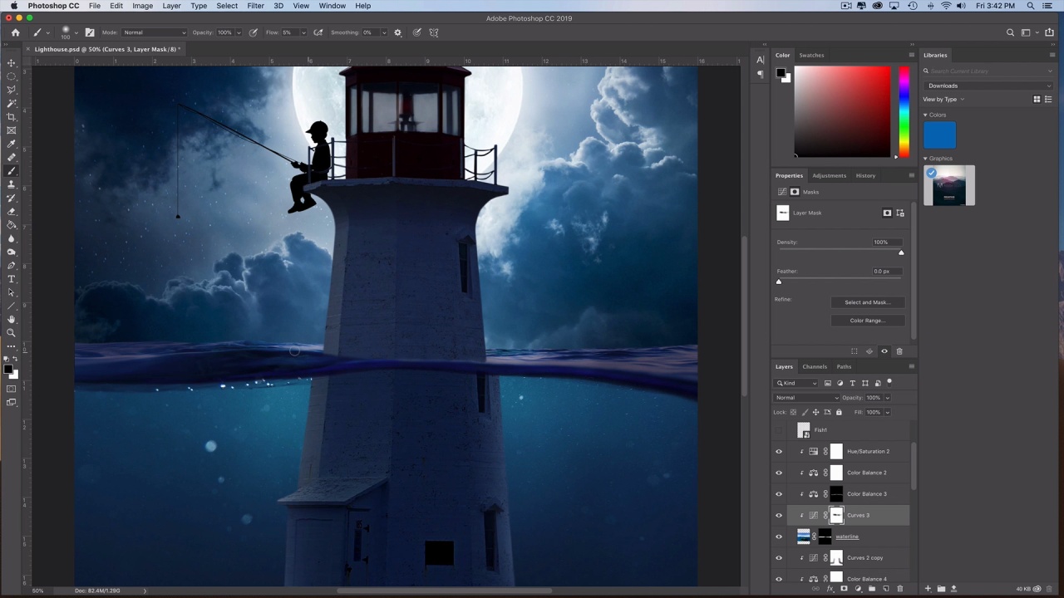The height and width of the screenshot is (598, 1064).
Task: Click the delete layer trash icon
Action: point(899,589)
